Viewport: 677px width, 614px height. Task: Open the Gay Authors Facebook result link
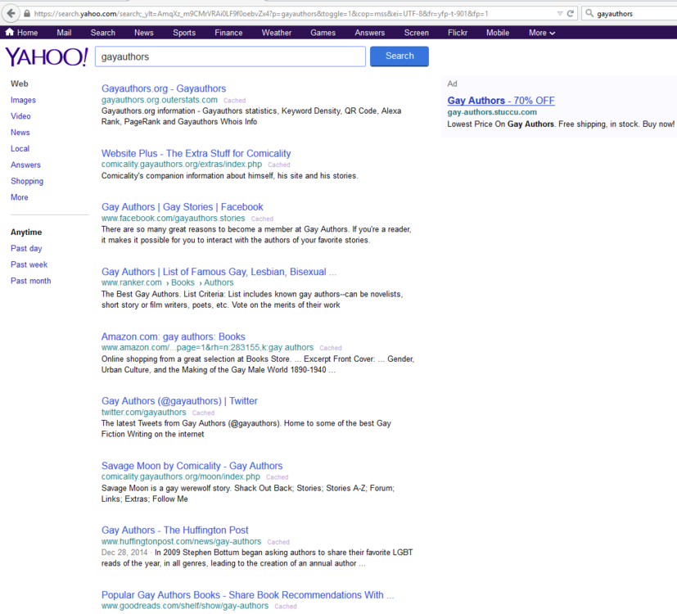[182, 207]
